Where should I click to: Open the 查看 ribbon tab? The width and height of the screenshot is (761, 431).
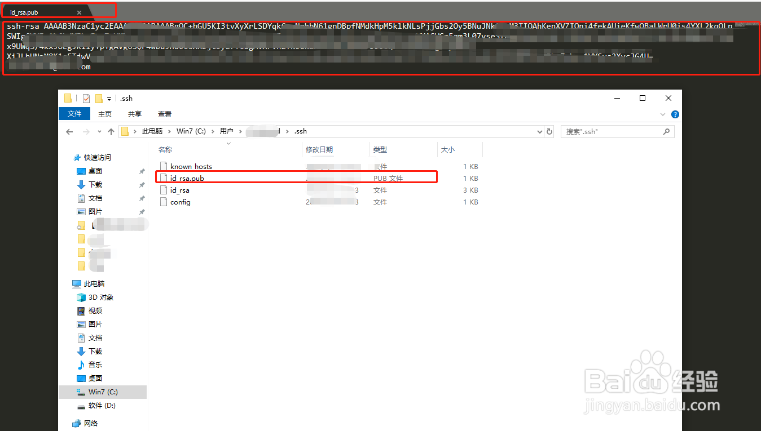coord(165,114)
